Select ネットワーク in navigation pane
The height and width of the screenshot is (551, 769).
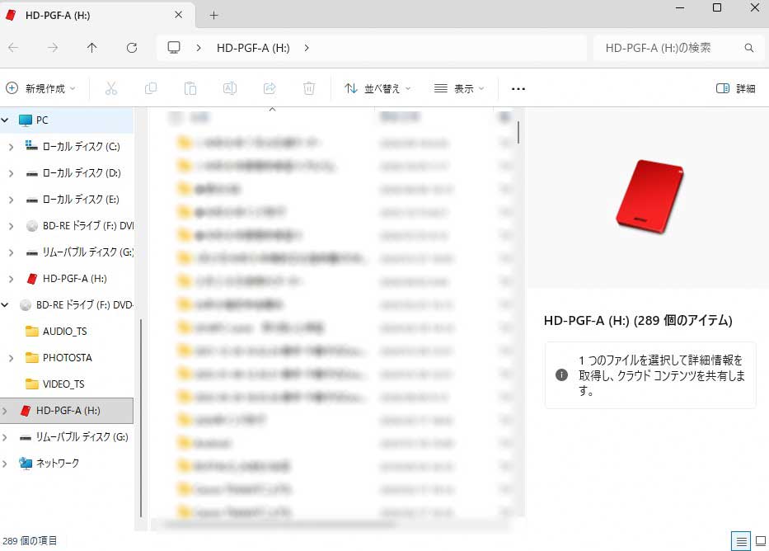[58, 464]
